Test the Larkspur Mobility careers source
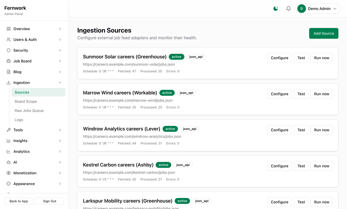 301,202
